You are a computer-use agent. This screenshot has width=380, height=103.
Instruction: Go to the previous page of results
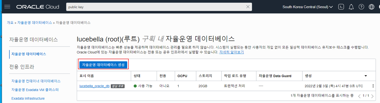[359, 96]
